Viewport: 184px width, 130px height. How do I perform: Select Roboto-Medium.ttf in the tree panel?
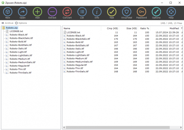tap(20, 59)
